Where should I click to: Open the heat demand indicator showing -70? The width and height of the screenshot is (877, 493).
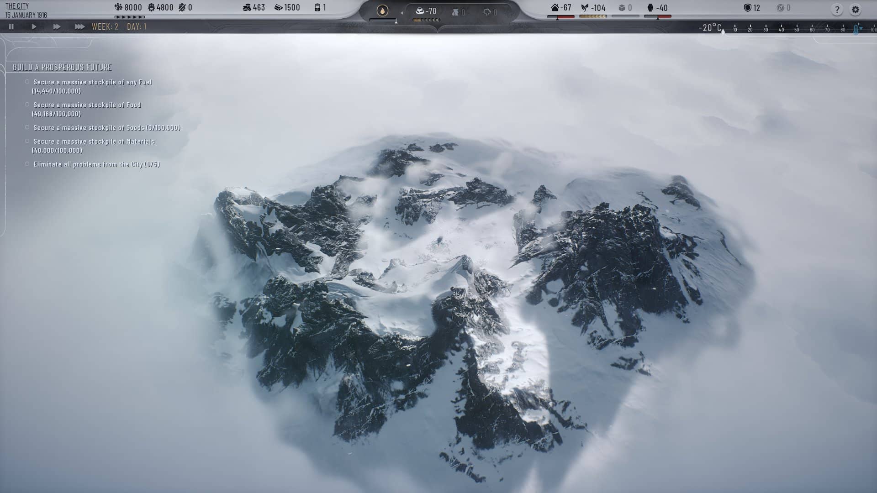pyautogui.click(x=426, y=11)
